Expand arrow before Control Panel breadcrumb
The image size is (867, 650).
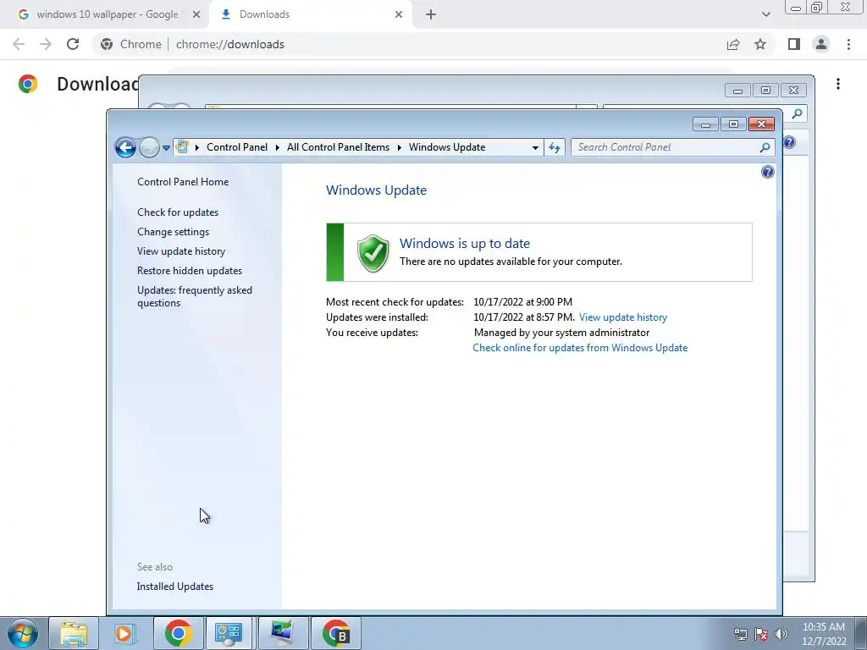pyautogui.click(x=196, y=147)
